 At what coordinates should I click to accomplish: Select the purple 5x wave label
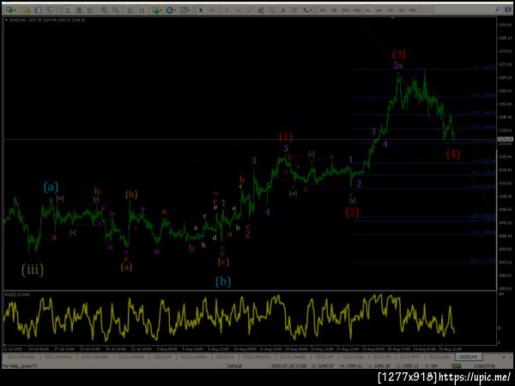[398, 65]
